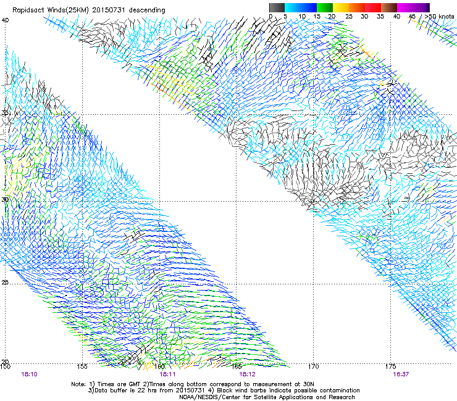This screenshot has width=457, height=401.
Task: Click the legend scale number '45'
Action: click(x=412, y=17)
